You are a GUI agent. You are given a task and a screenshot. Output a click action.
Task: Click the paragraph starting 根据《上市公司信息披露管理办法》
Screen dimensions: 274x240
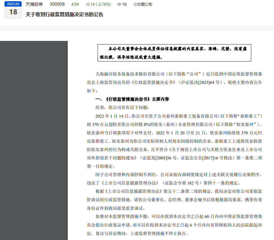point(174,200)
